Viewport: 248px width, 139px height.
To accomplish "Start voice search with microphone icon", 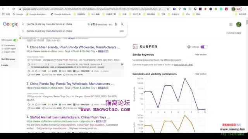I will coord(116,24).
